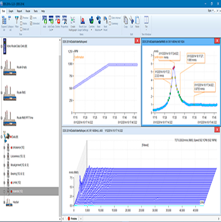Image resolution: width=221 pixels, height=222 pixels.
Task: Open the Report ribbon tab
Action: coord(19,11)
